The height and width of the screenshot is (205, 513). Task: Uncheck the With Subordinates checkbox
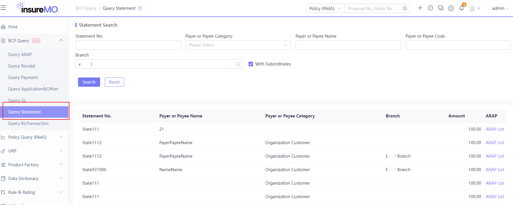point(251,64)
